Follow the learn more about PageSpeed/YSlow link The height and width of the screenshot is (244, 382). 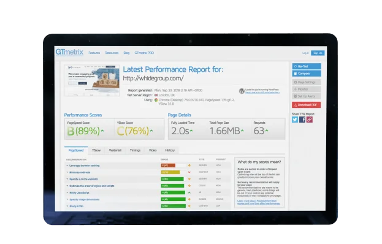[x=259, y=202]
